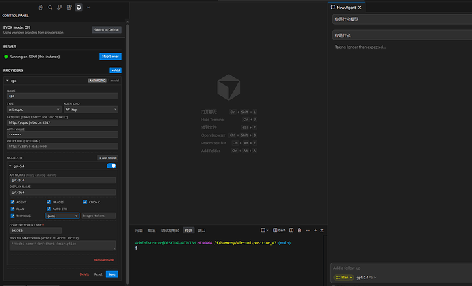Switch to the 输出 (Output) panel tab

[x=152, y=231]
